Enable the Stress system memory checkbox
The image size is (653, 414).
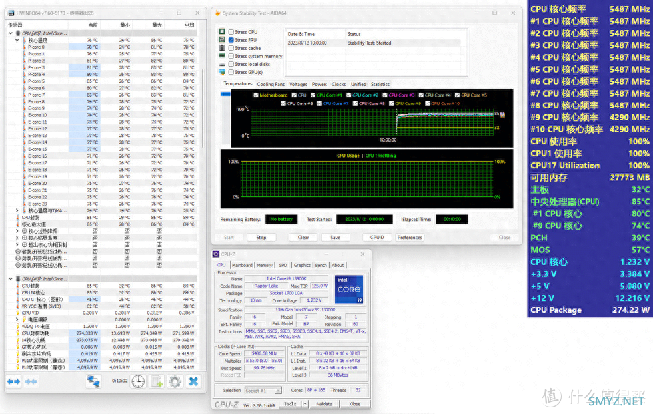click(x=231, y=56)
